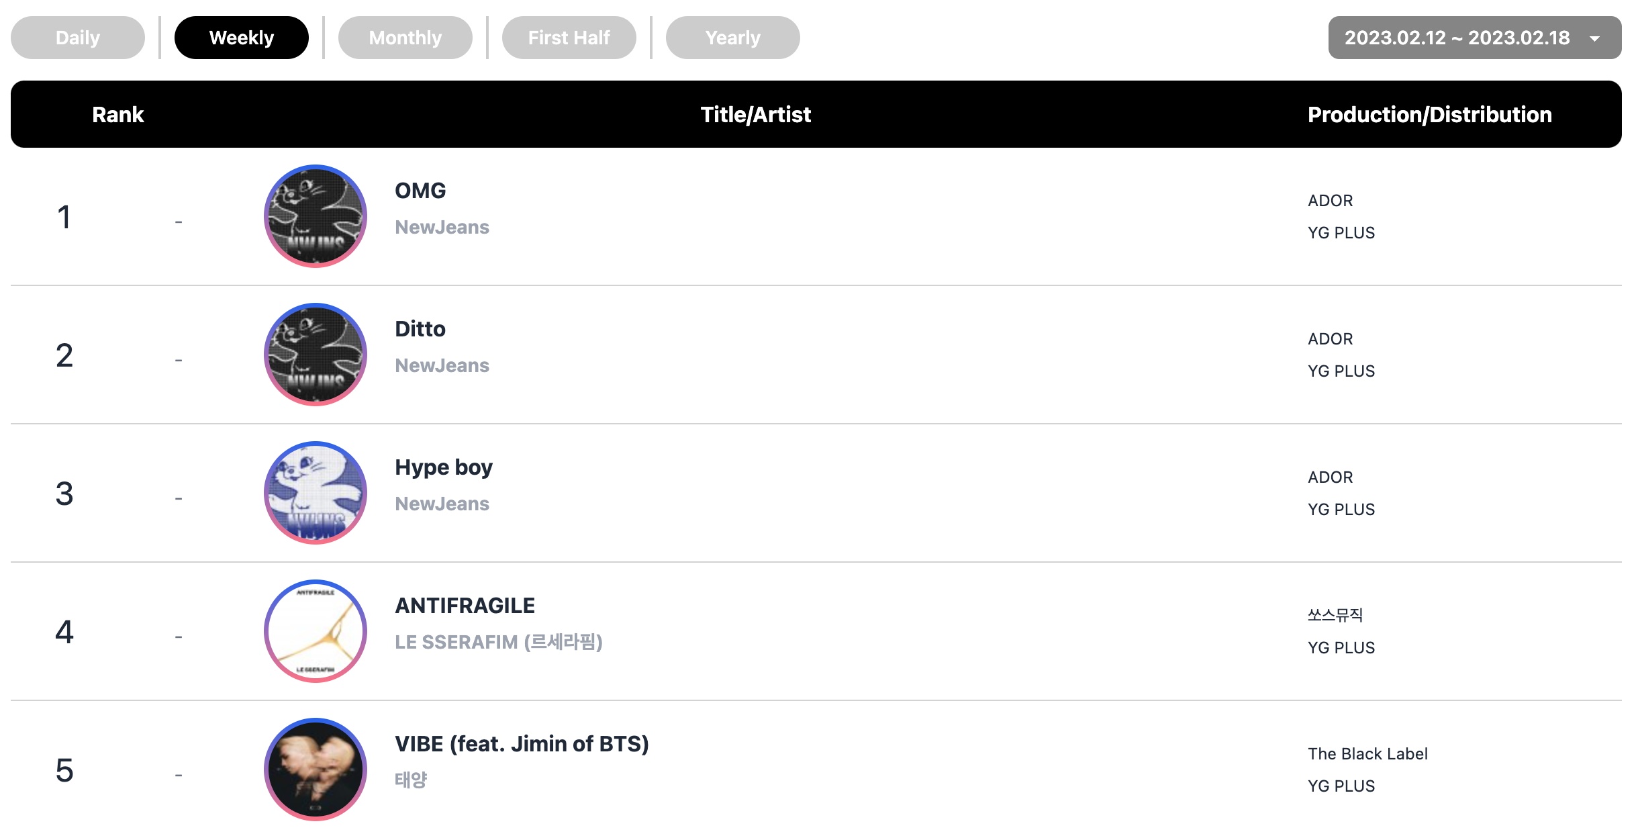1638x838 pixels.
Task: Click the VIBE (feat. Jimin of BTS) title
Action: (522, 744)
